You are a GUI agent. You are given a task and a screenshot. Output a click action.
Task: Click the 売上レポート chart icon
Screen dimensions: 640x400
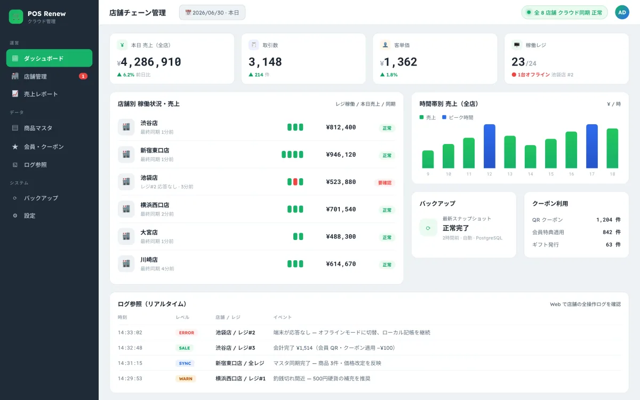(x=15, y=94)
